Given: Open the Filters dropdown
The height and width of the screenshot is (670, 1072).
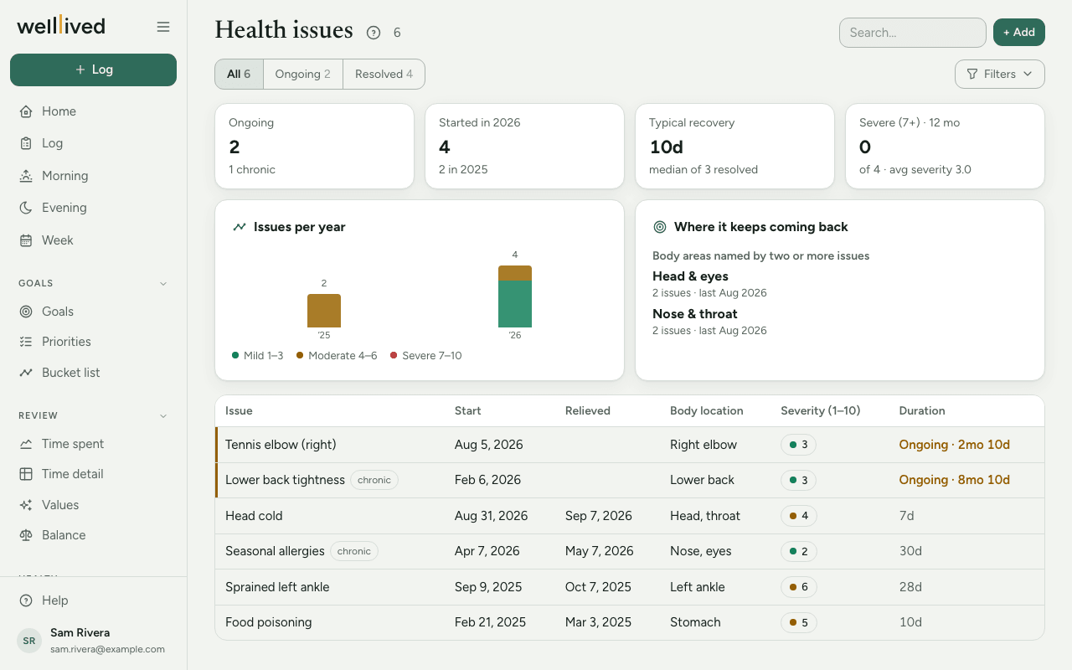Looking at the screenshot, I should tap(1000, 74).
